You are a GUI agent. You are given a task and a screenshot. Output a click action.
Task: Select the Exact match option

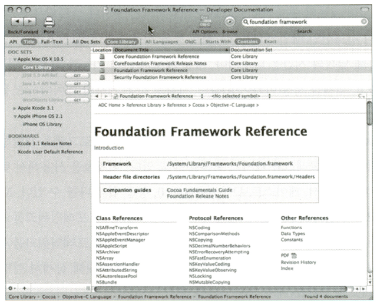point(270,42)
